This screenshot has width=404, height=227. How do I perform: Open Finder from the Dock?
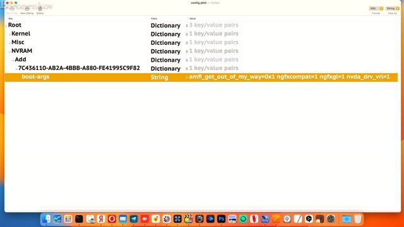click(x=46, y=219)
